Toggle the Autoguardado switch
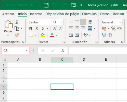127x102 pixels. click(35, 5)
